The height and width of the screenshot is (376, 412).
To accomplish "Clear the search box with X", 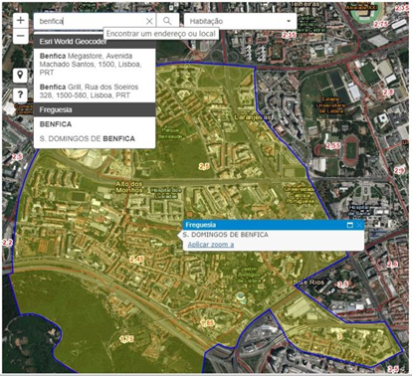I will 149,21.
